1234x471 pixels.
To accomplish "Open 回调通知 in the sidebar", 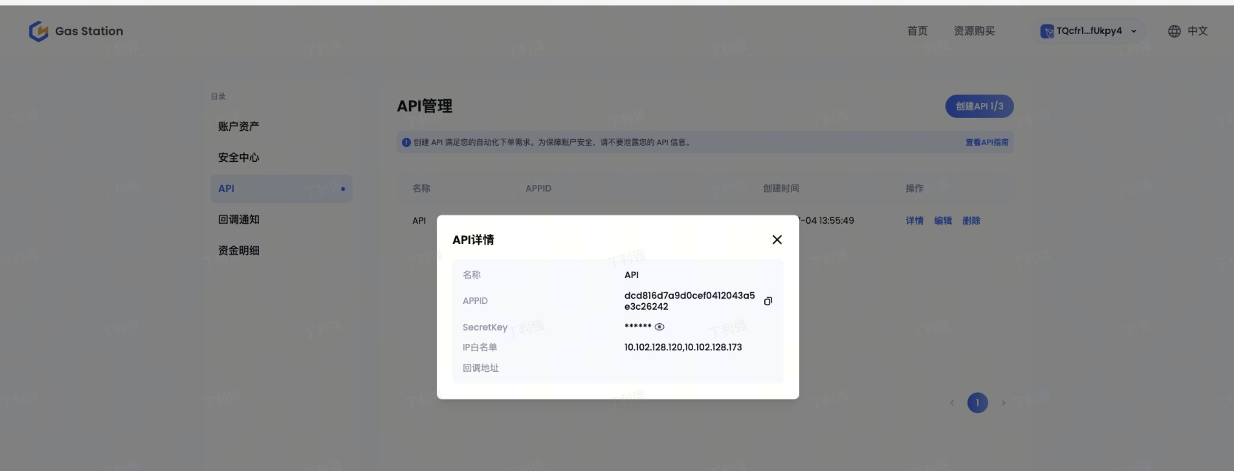I will (239, 220).
